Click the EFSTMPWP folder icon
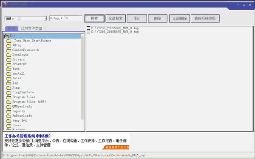The height and width of the screenshot is (159, 255). [x=9, y=64]
